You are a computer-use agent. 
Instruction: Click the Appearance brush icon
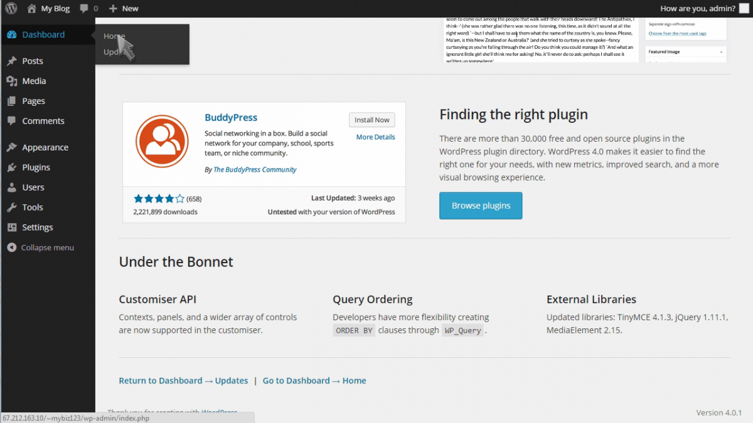[x=13, y=147]
